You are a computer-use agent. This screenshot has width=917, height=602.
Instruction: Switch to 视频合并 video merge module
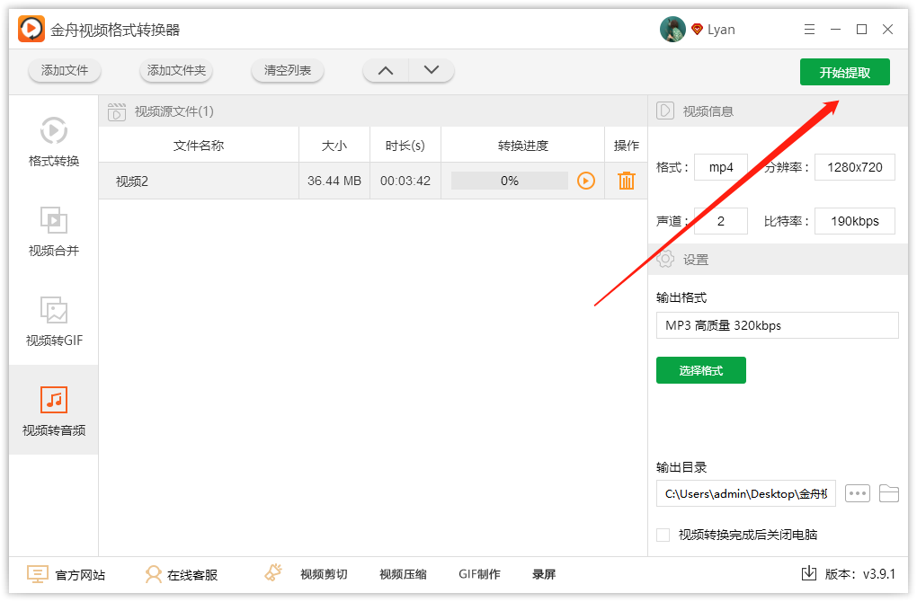[x=54, y=232]
